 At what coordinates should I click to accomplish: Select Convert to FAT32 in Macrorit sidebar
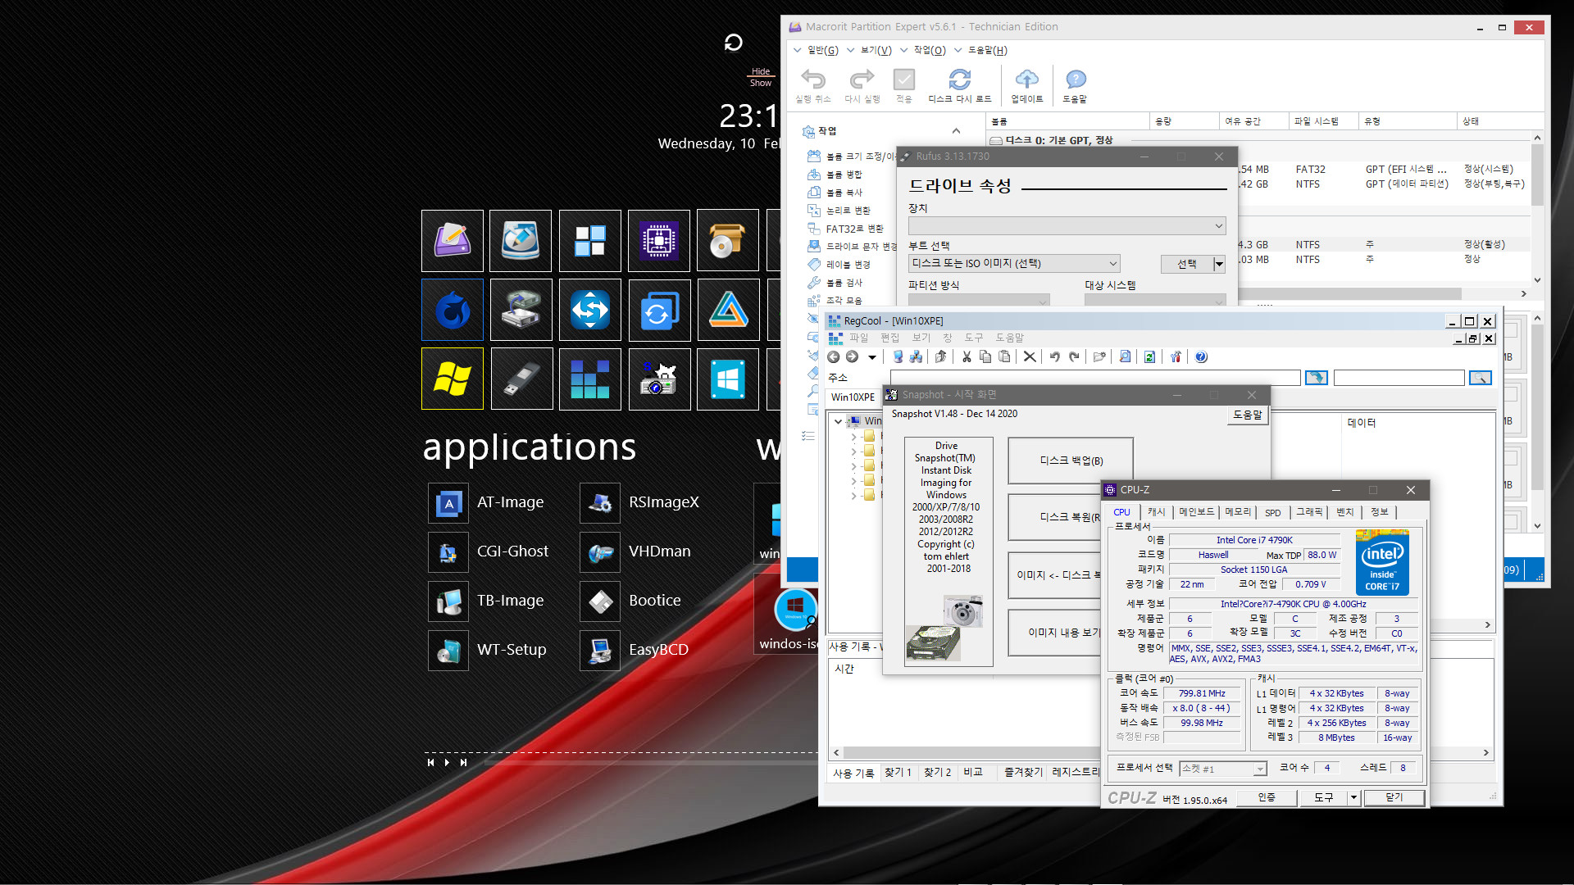(855, 229)
